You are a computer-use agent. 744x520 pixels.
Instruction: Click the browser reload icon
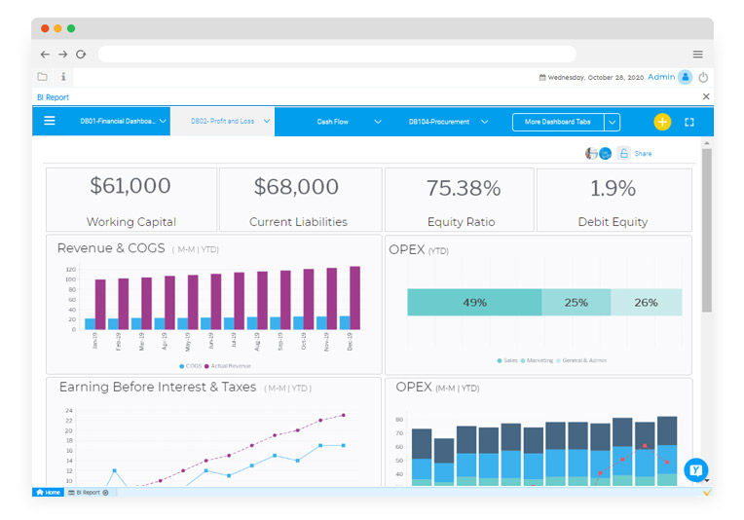coord(81,55)
